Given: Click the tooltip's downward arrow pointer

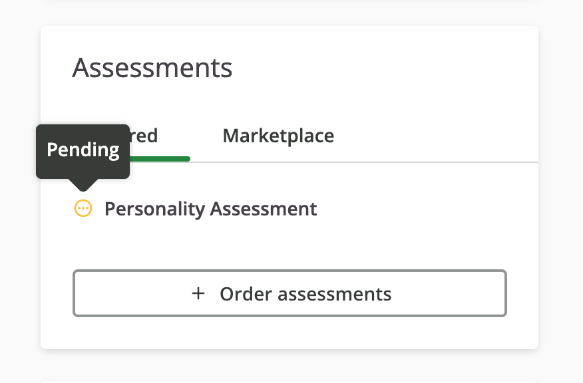Looking at the screenshot, I should (83, 184).
